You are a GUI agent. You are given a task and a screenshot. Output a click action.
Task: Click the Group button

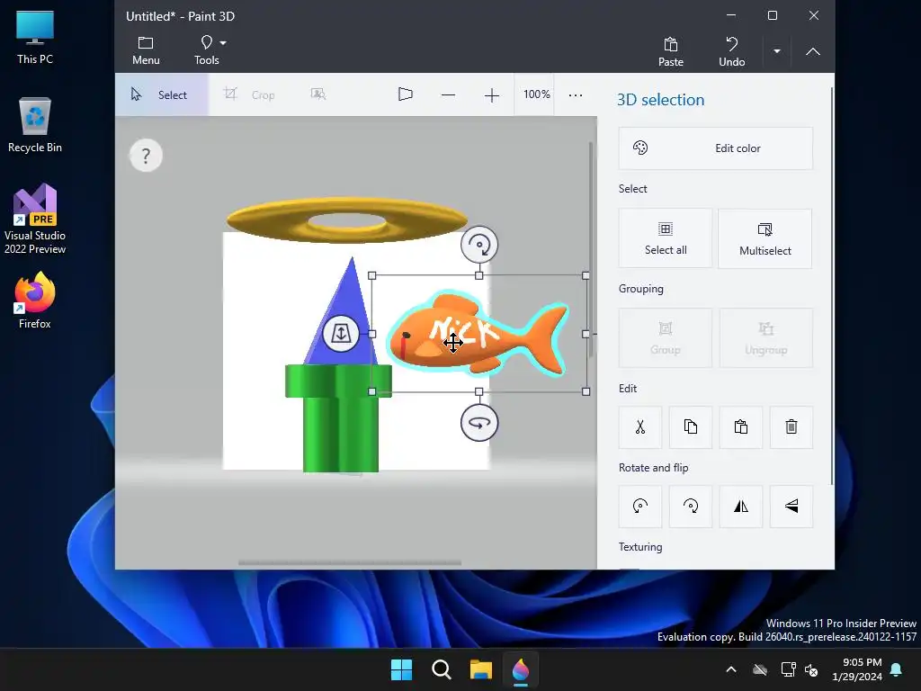pos(665,338)
